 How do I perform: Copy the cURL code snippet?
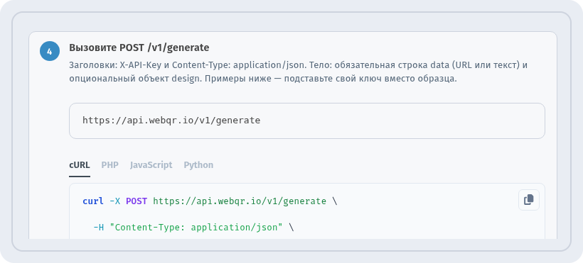coord(529,200)
